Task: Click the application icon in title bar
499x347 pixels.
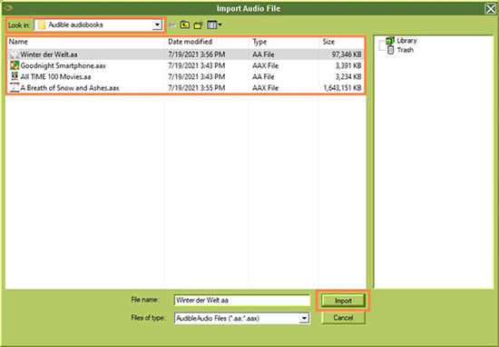Action: (x=8, y=7)
